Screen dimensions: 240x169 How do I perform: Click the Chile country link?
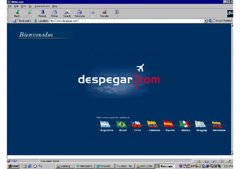click(x=137, y=130)
